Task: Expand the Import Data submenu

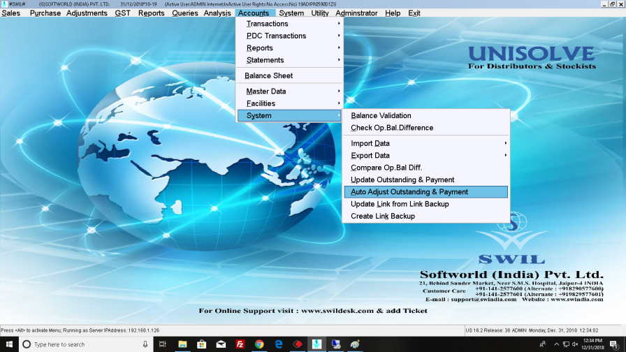Action: coord(426,143)
